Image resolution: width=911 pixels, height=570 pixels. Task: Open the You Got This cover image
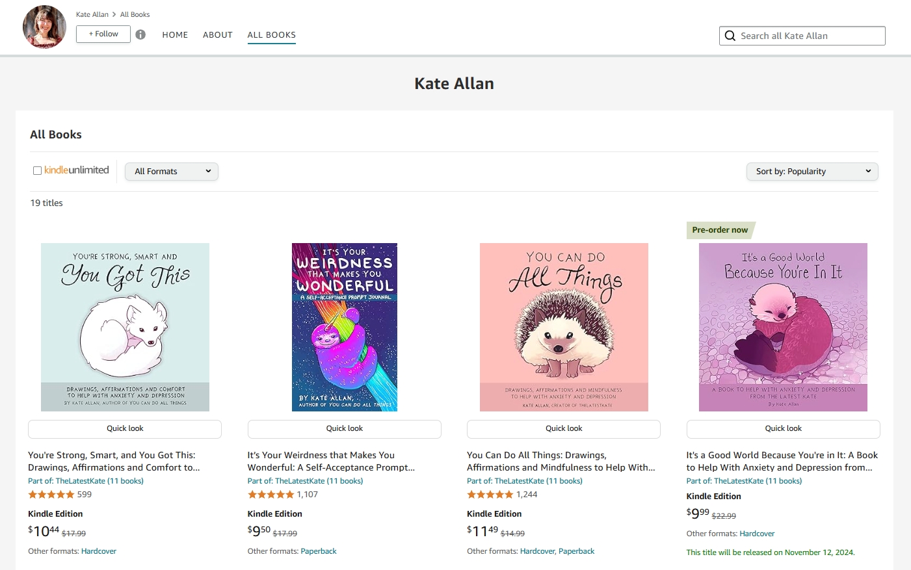click(125, 327)
